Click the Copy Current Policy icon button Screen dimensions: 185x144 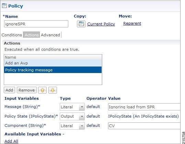(x=81, y=24)
